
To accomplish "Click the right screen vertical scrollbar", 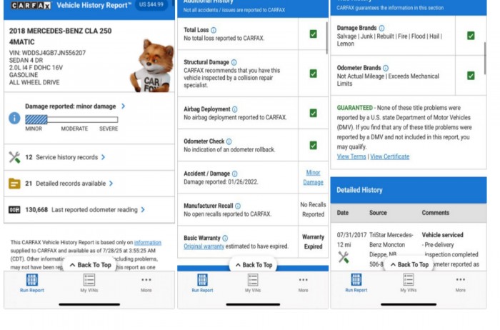I will 485,59.
